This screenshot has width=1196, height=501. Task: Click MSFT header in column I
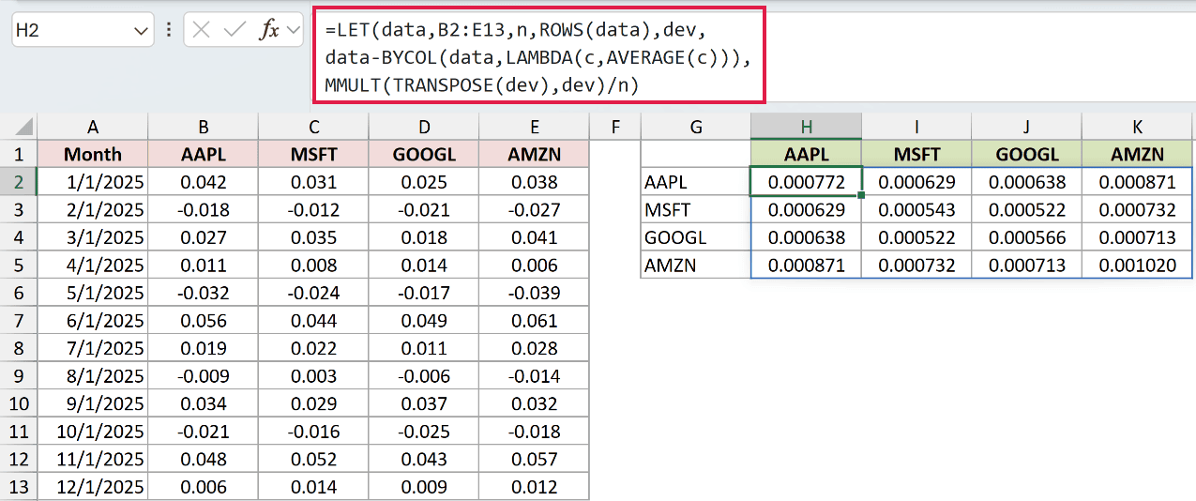point(916,154)
